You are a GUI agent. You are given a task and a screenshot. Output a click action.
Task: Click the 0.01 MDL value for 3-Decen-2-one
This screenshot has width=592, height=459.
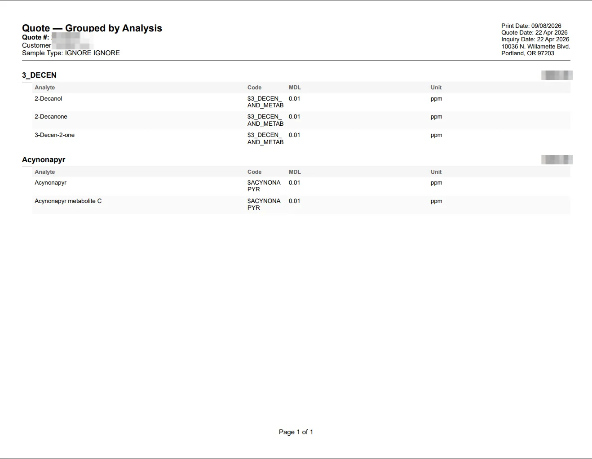(x=294, y=135)
